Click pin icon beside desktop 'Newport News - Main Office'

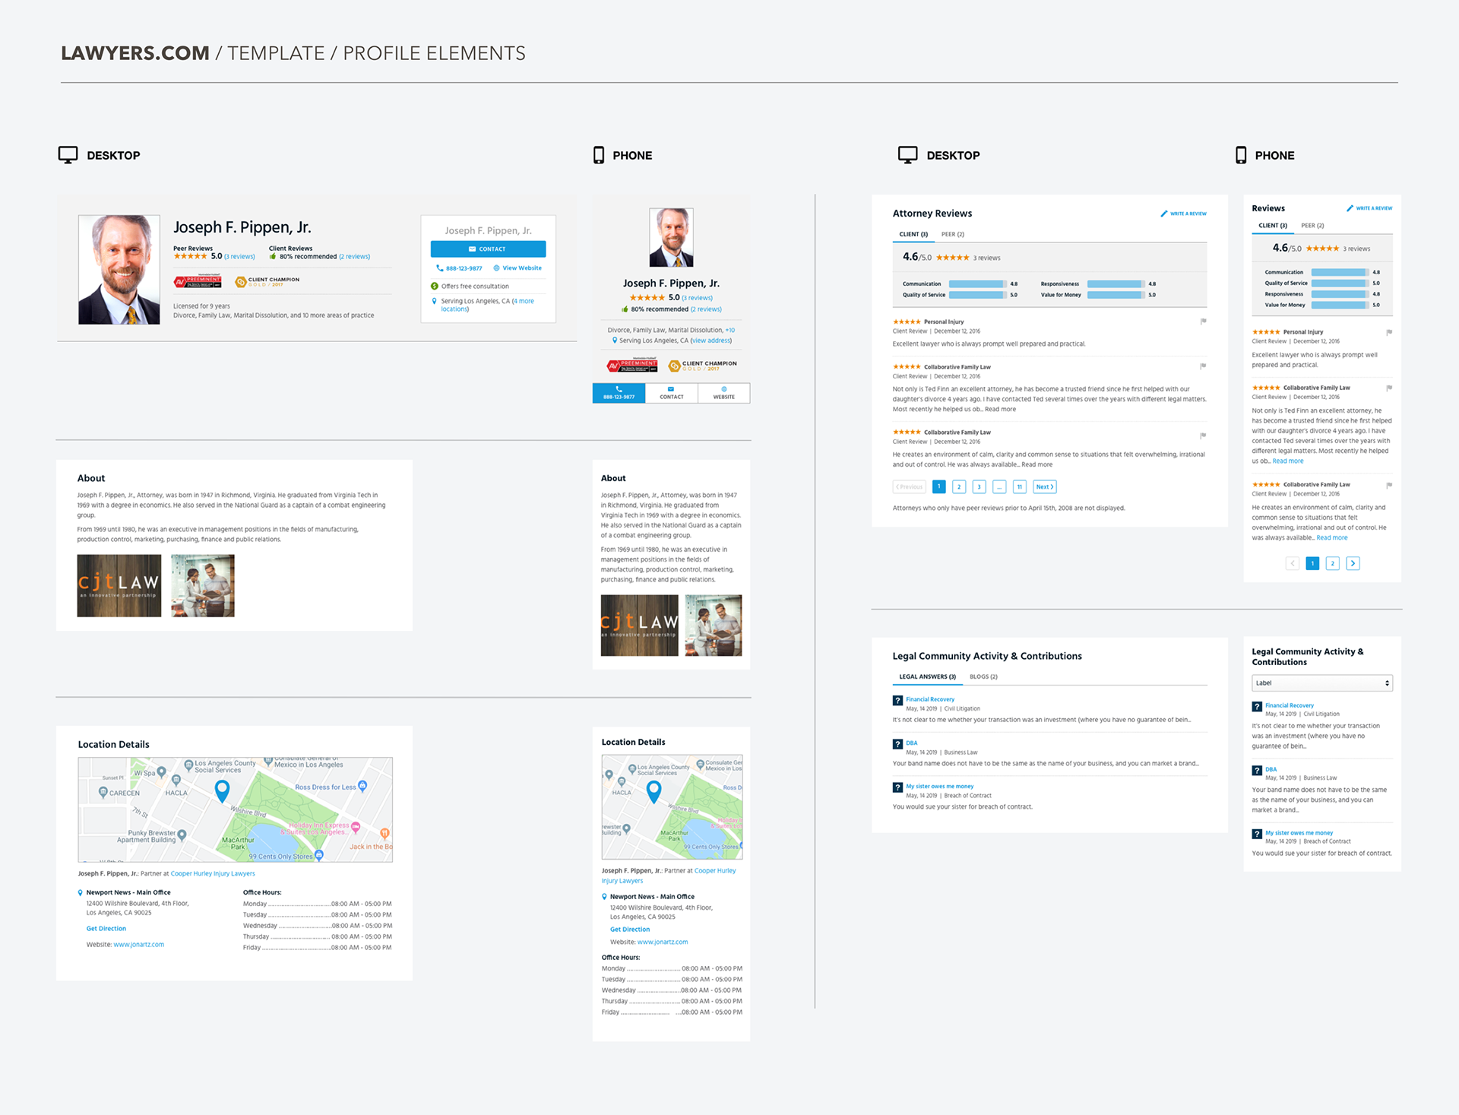pyautogui.click(x=81, y=893)
